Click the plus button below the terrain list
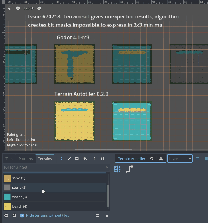 coord(14,215)
